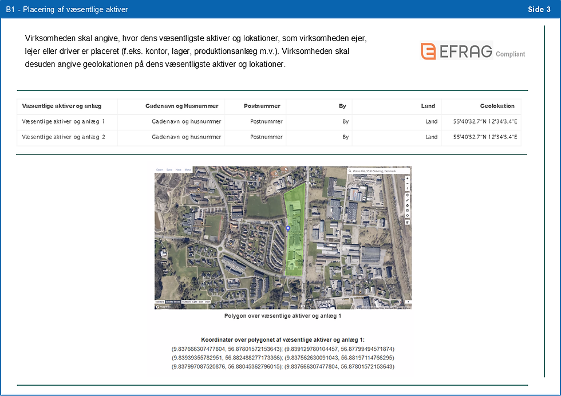Click the blue location pin on map
This screenshot has width=561, height=396.
coord(288,228)
